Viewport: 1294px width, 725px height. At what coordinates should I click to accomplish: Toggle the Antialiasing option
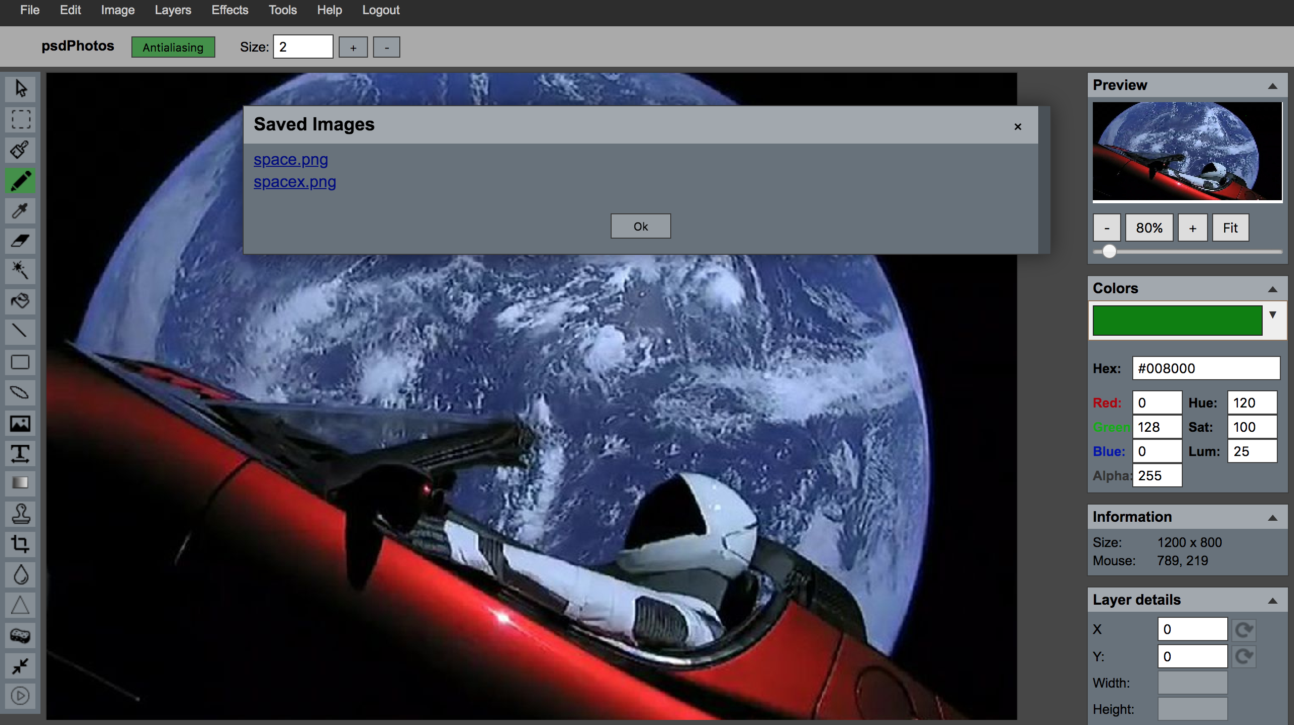tap(173, 48)
